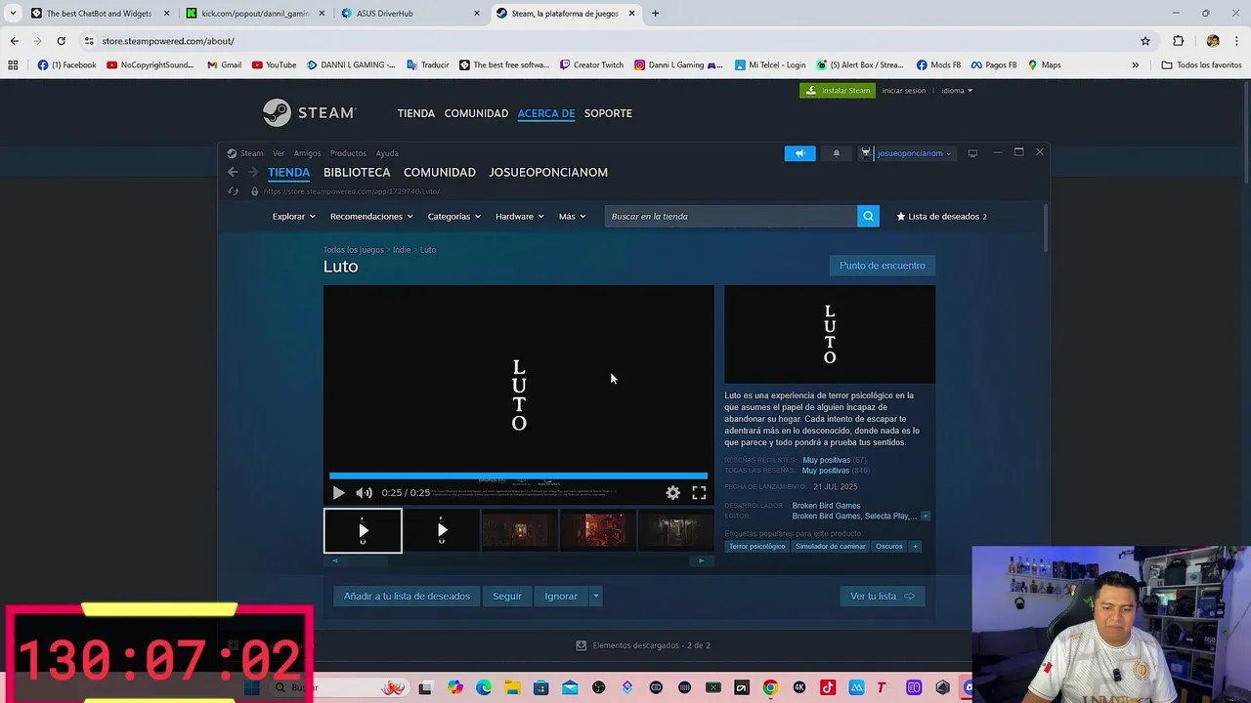Viewport: 1251px width, 703px height.
Task: Expand more tags with plus button
Action: point(915,547)
